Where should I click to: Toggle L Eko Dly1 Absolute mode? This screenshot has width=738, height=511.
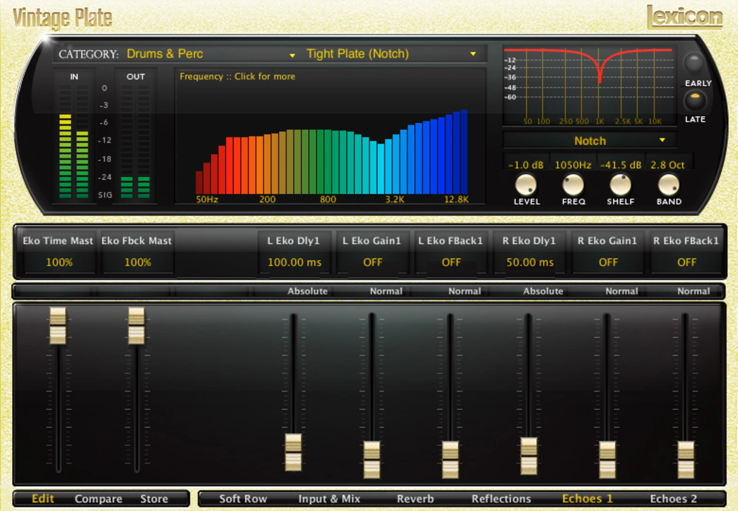tap(307, 291)
